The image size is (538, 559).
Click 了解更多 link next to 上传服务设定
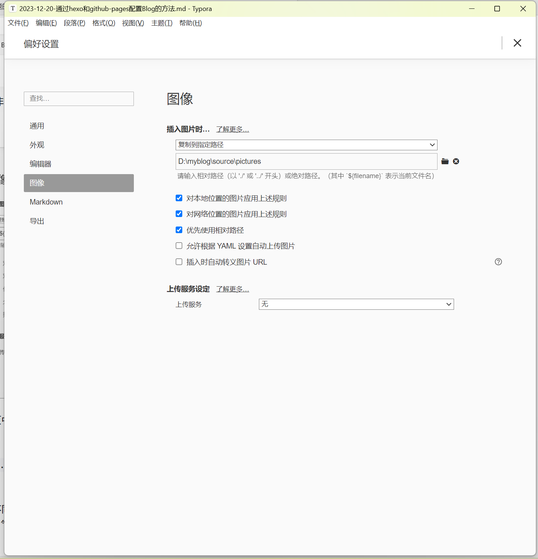233,289
